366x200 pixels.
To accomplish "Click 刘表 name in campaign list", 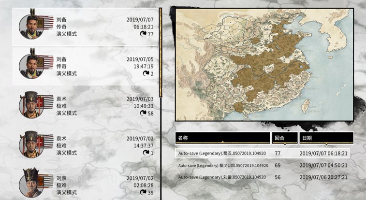I will point(61,178).
